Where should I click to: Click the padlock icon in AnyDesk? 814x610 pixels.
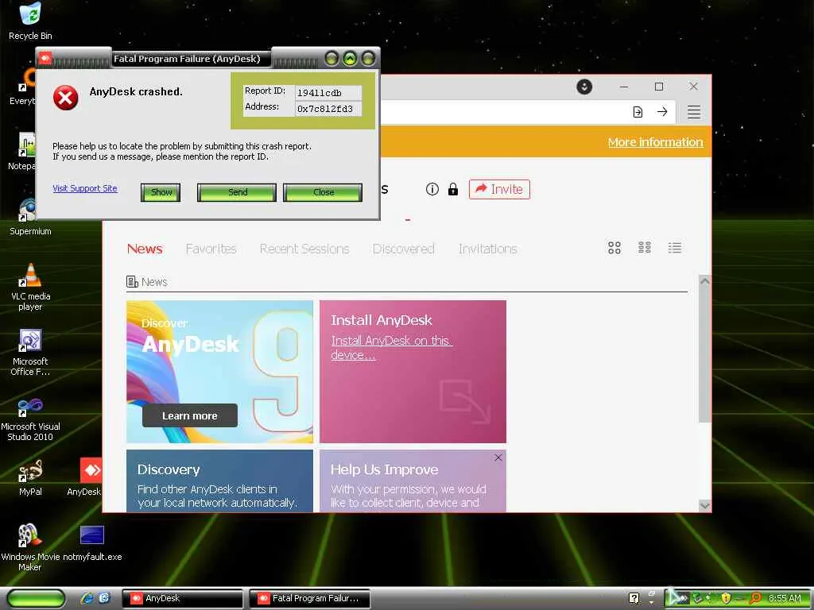(x=452, y=189)
